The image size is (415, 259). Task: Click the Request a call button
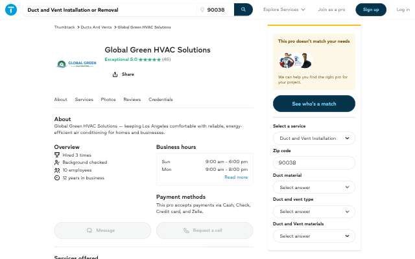tap(205, 231)
